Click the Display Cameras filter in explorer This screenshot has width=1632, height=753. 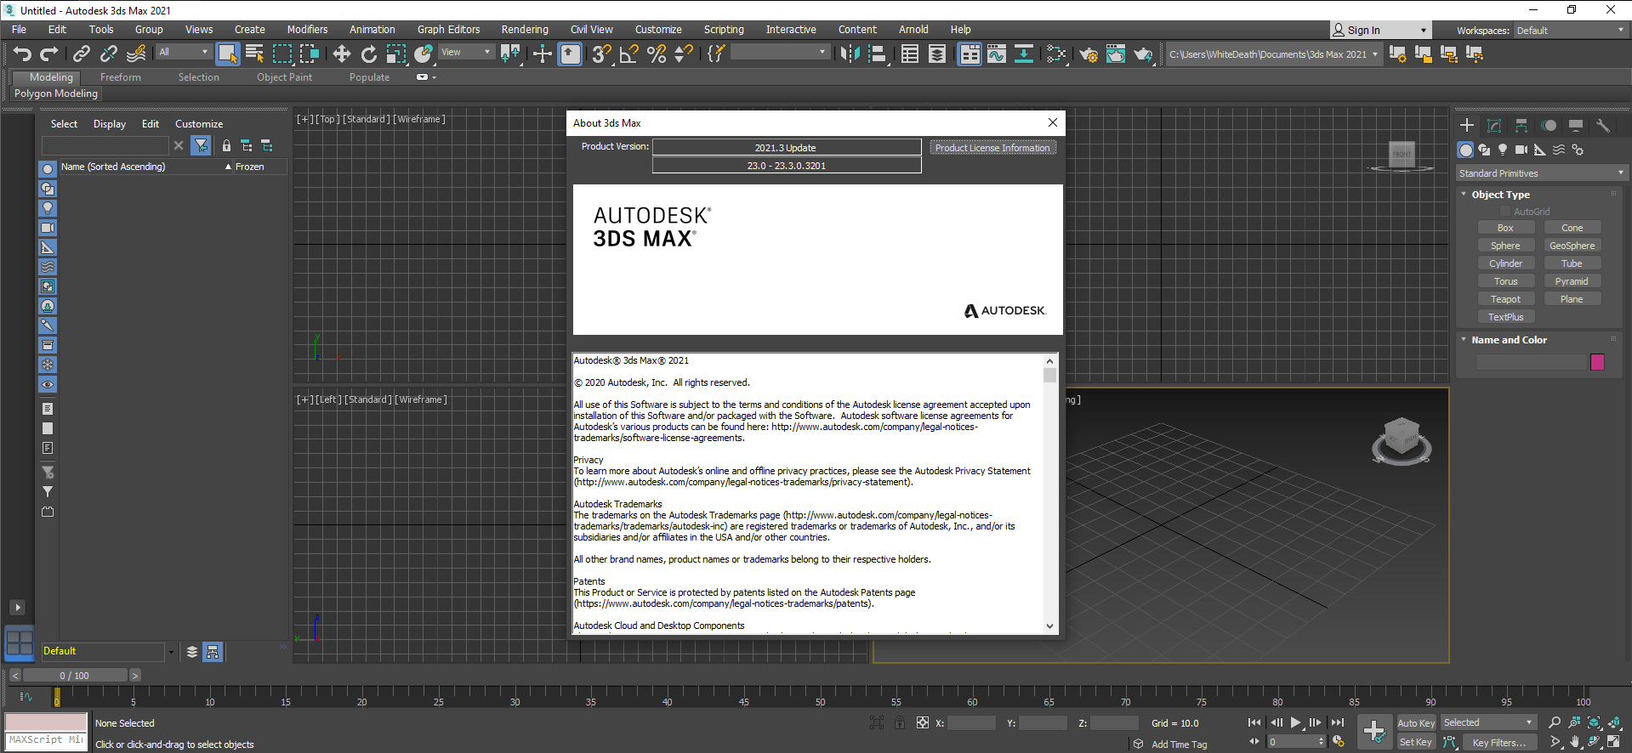click(x=48, y=228)
